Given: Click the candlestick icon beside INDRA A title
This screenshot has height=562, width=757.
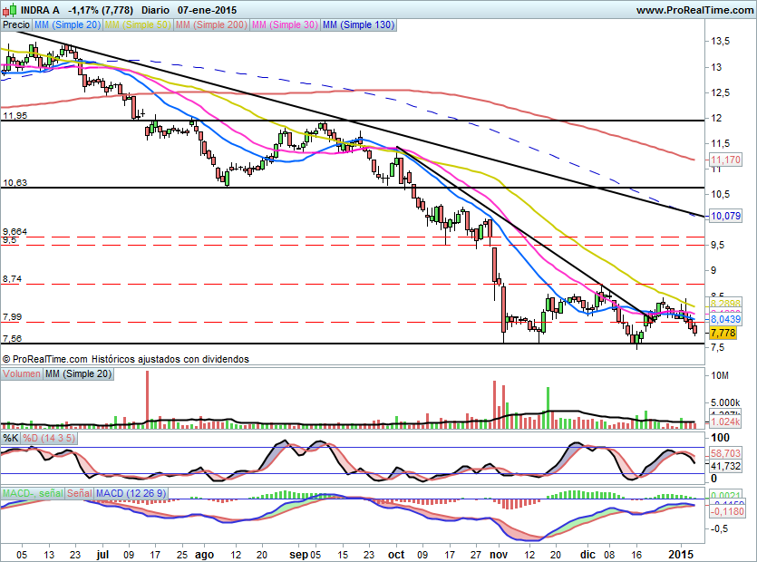Looking at the screenshot, I should point(9,10).
